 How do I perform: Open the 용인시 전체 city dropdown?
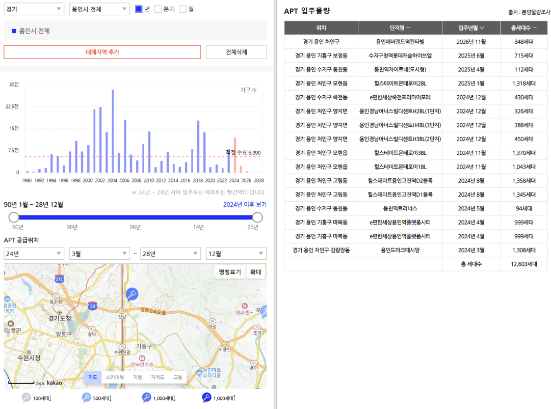pos(99,9)
